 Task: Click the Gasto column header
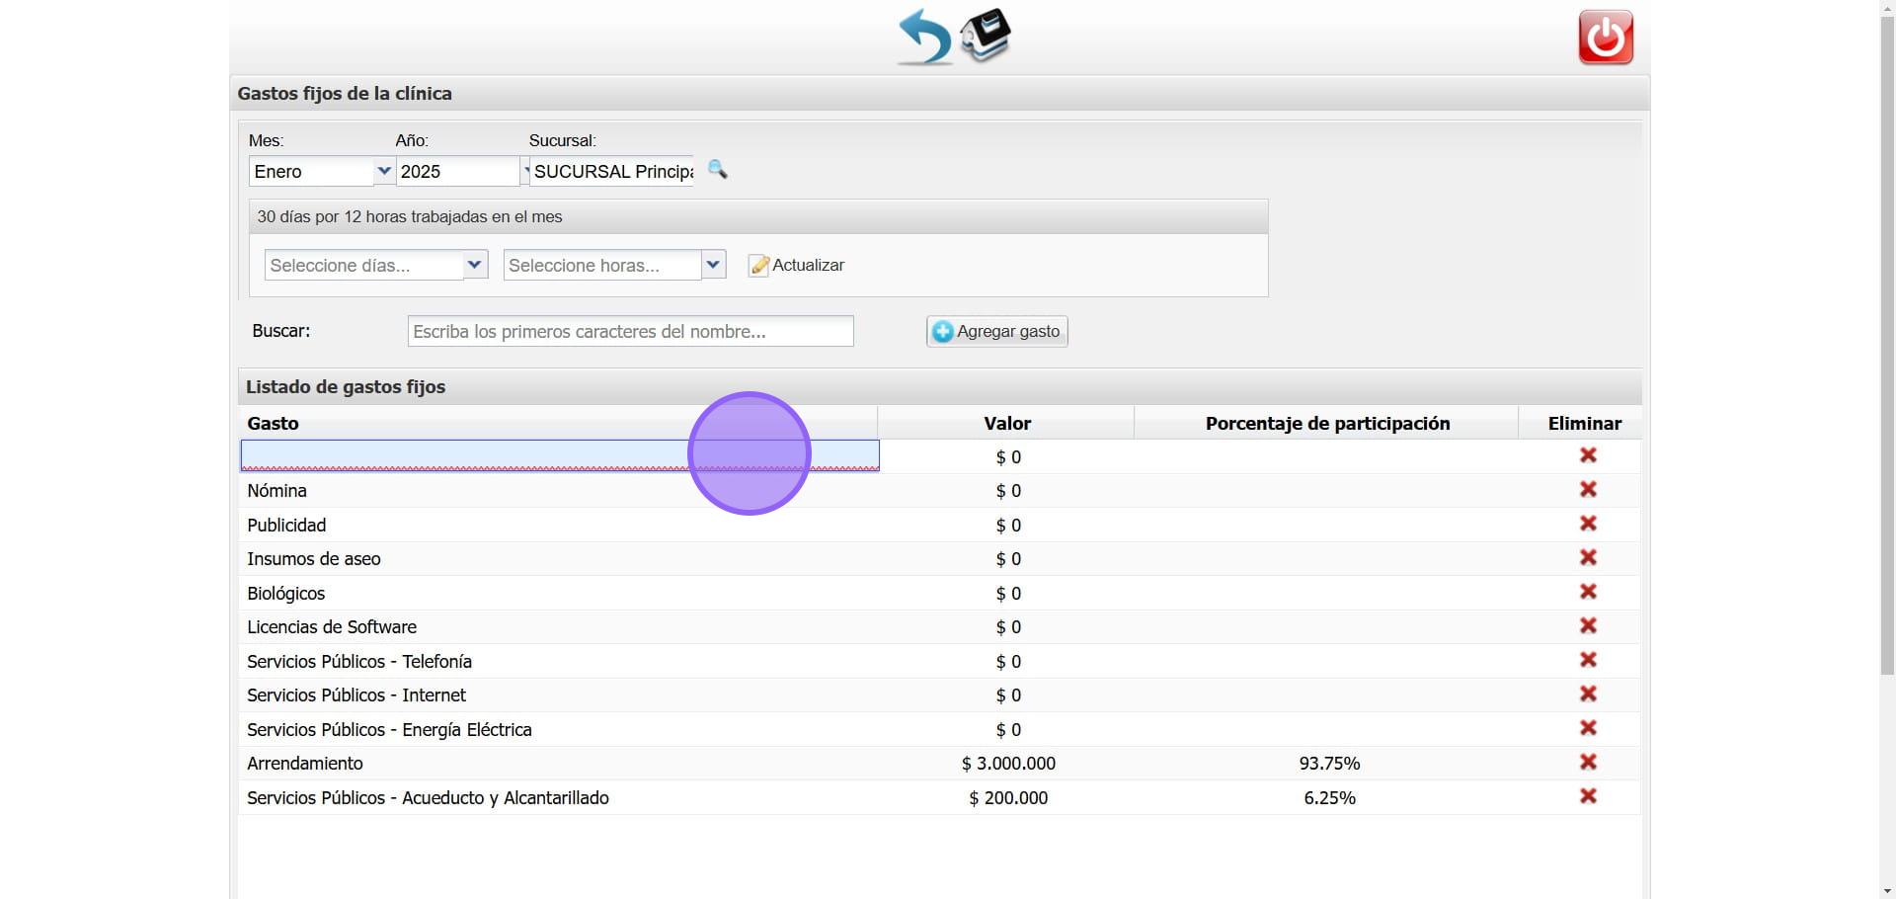[x=273, y=423]
